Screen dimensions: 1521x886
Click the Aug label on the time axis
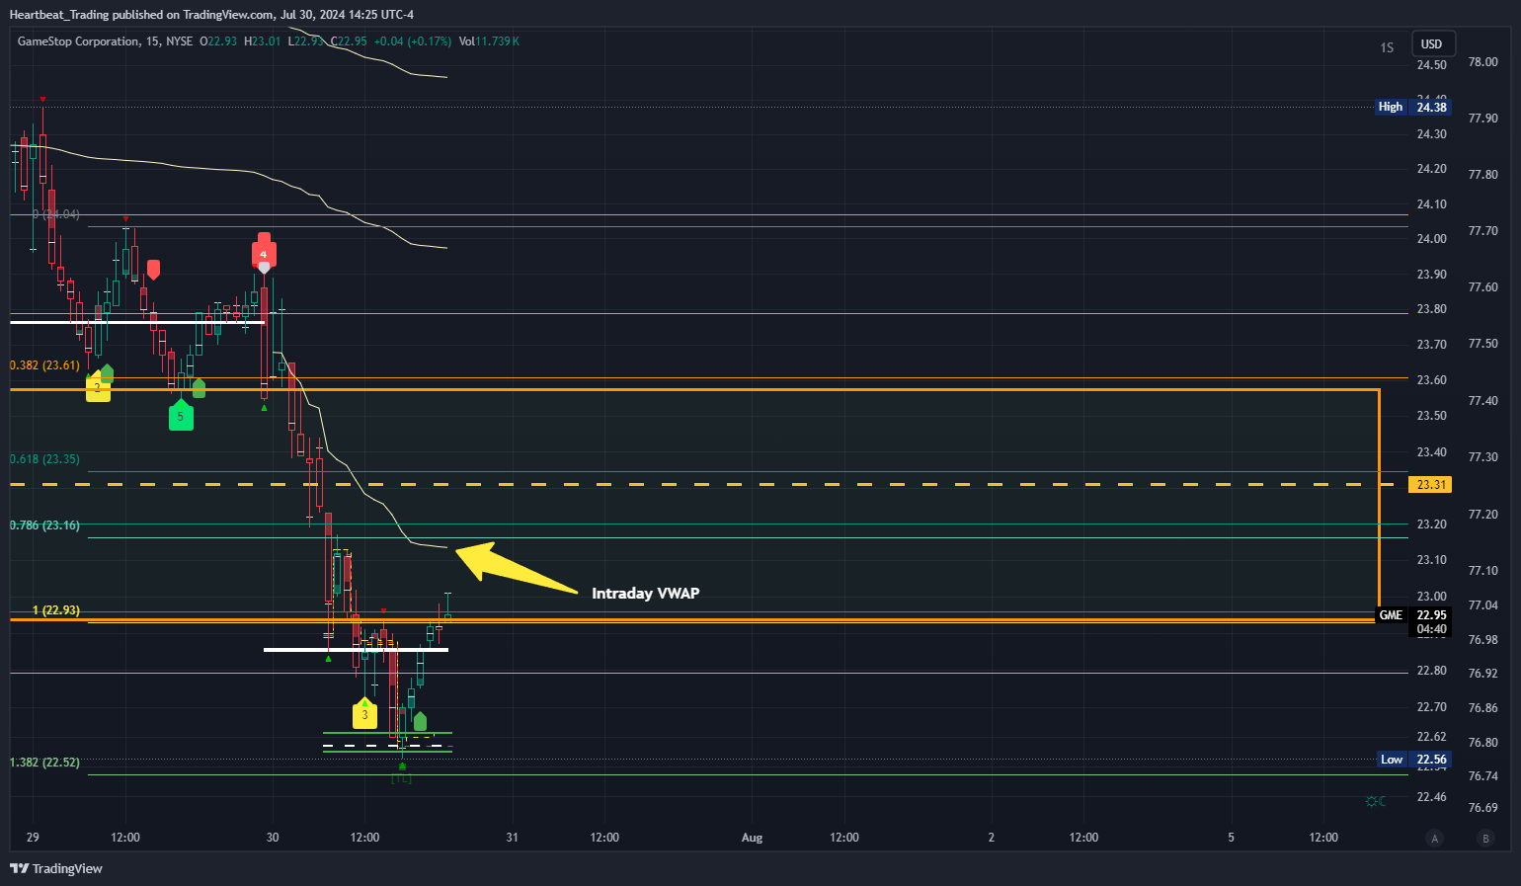coord(753,838)
